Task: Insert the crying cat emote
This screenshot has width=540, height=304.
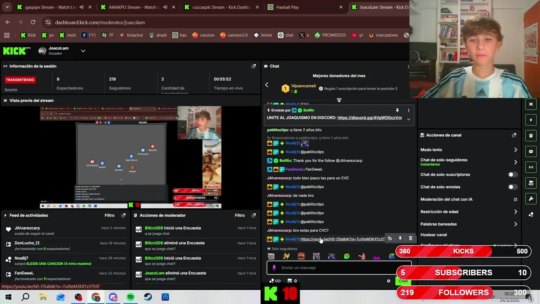Action: (x=271, y=256)
